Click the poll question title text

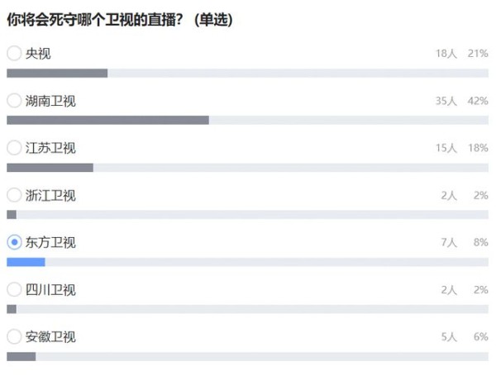point(120,20)
